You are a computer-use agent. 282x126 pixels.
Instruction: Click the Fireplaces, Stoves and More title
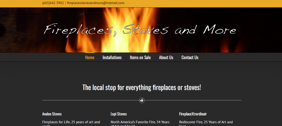click(x=140, y=30)
